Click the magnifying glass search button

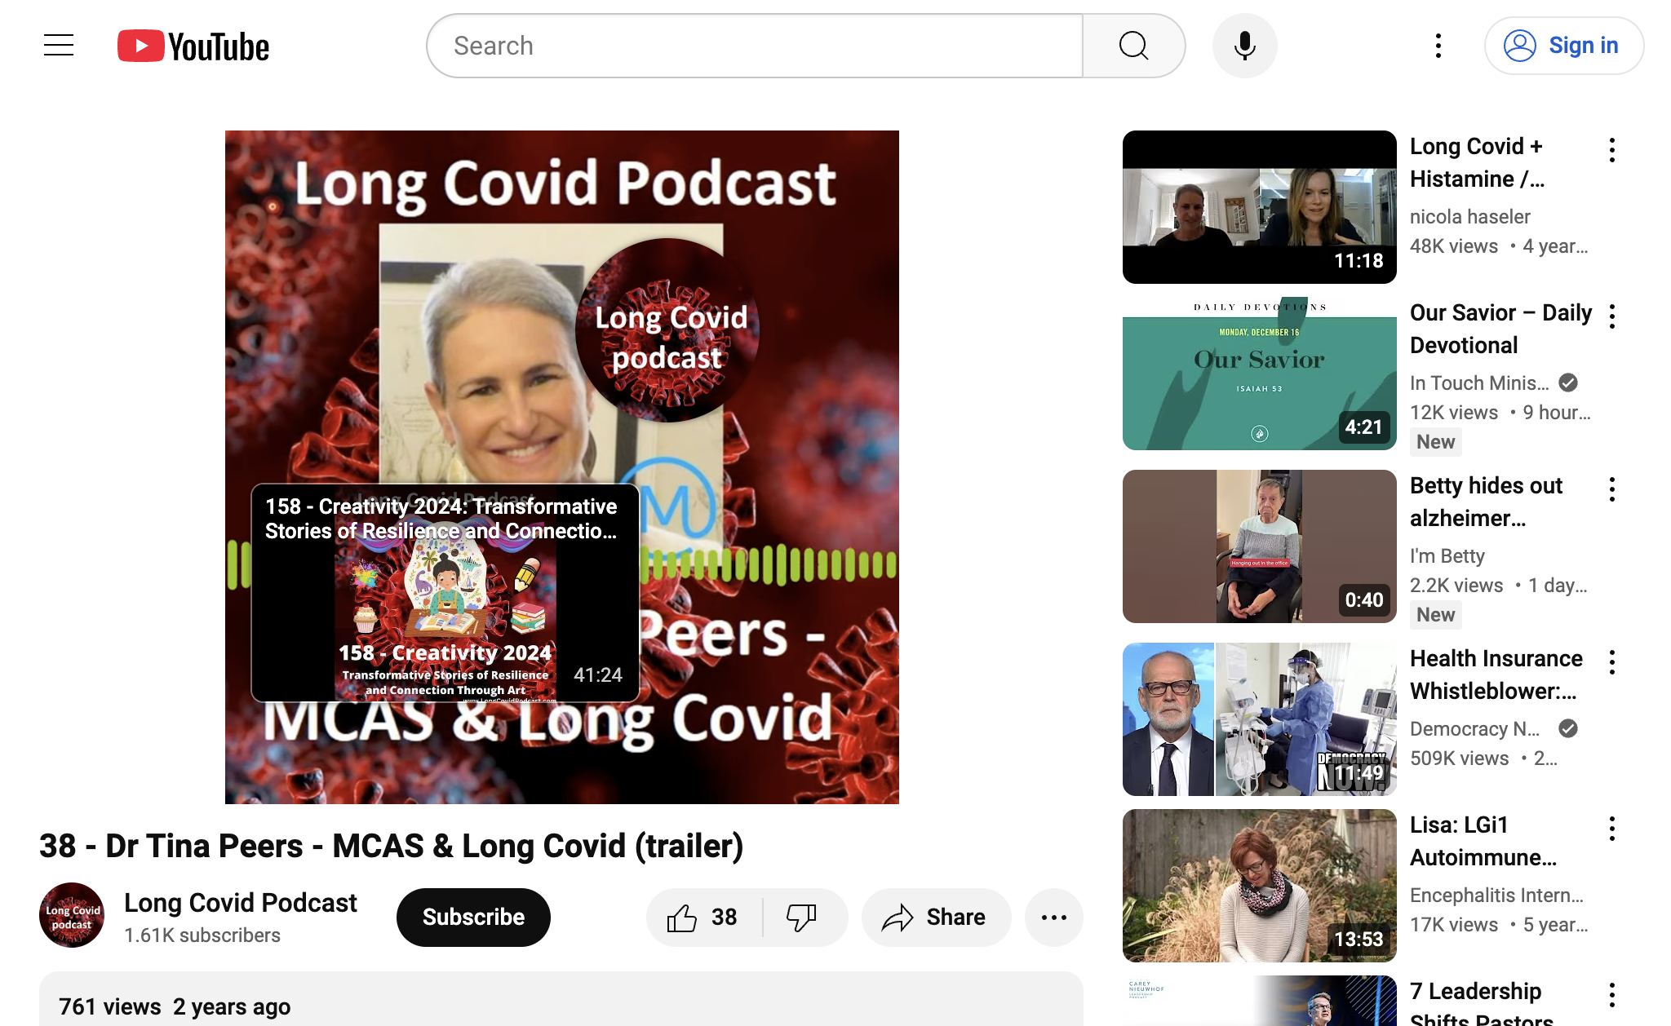pyautogui.click(x=1133, y=46)
